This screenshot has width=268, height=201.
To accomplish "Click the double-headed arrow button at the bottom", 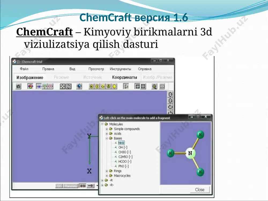I will (83, 186).
